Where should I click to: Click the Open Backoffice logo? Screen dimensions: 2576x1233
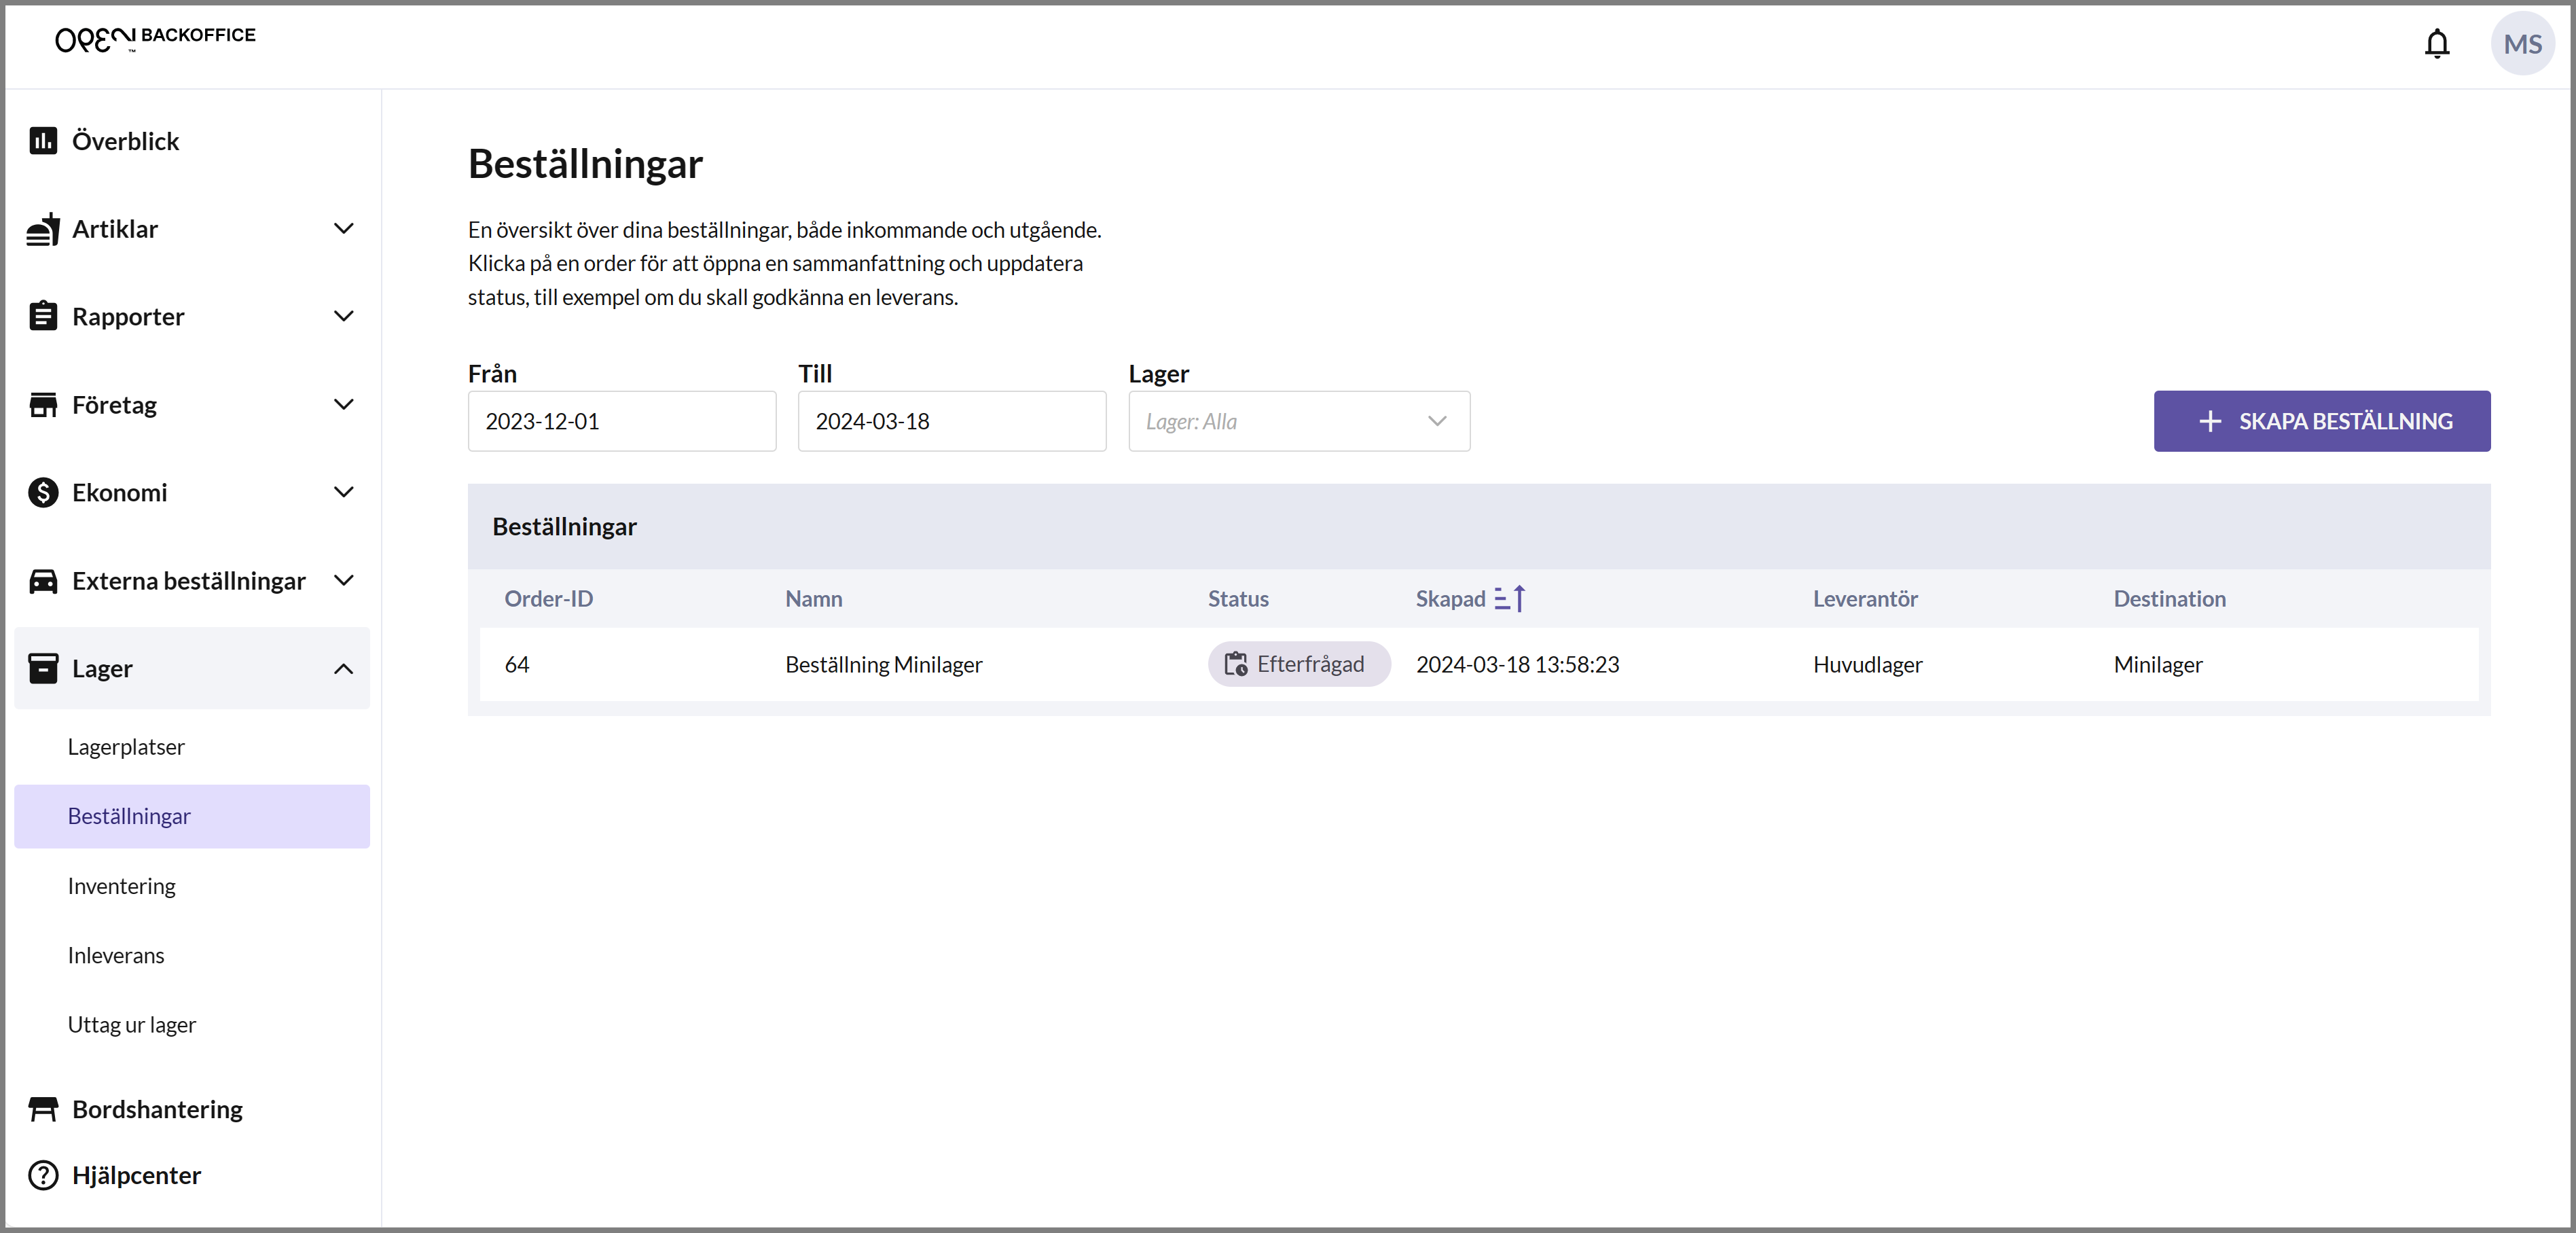pos(155,38)
